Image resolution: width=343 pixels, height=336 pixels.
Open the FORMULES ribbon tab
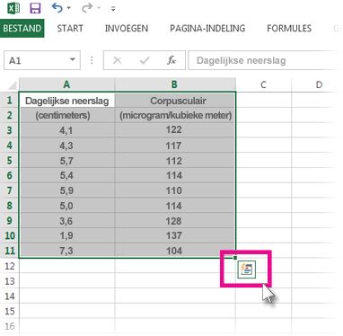(x=289, y=28)
